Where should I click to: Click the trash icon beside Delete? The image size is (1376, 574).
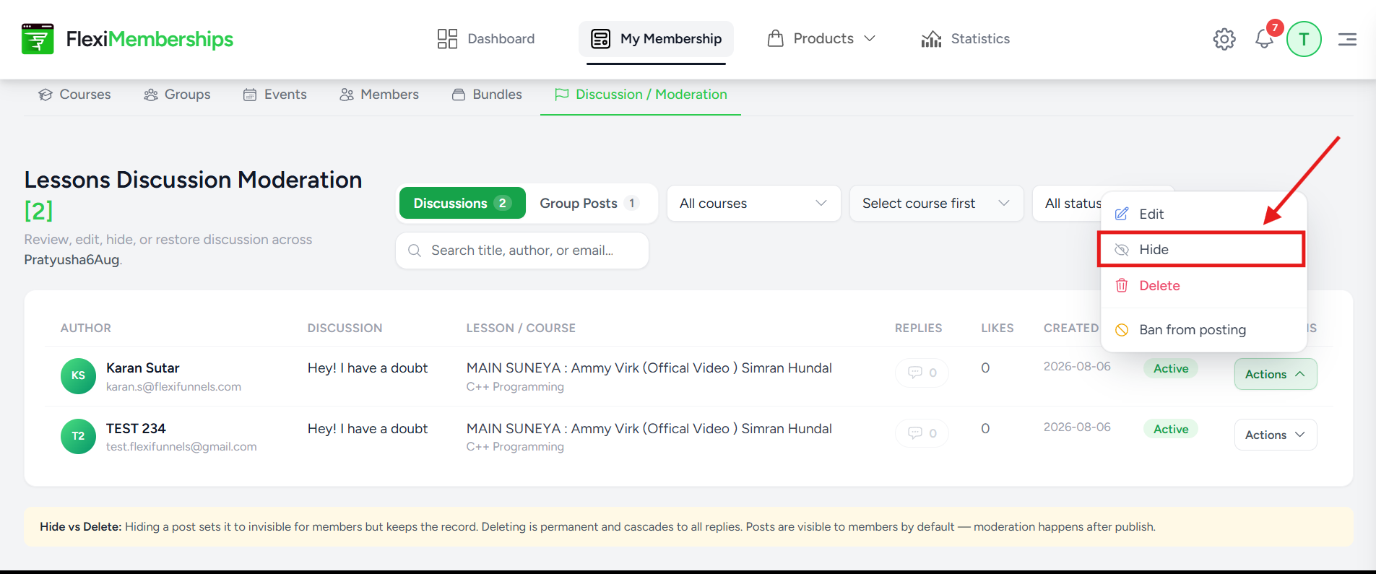pyautogui.click(x=1122, y=286)
